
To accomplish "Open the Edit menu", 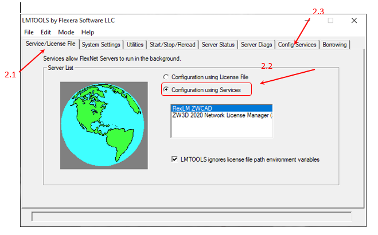I will pos(45,32).
